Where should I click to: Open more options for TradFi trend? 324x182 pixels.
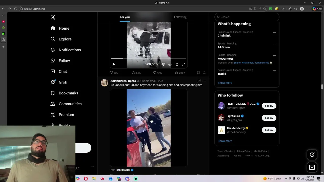tap(274, 71)
